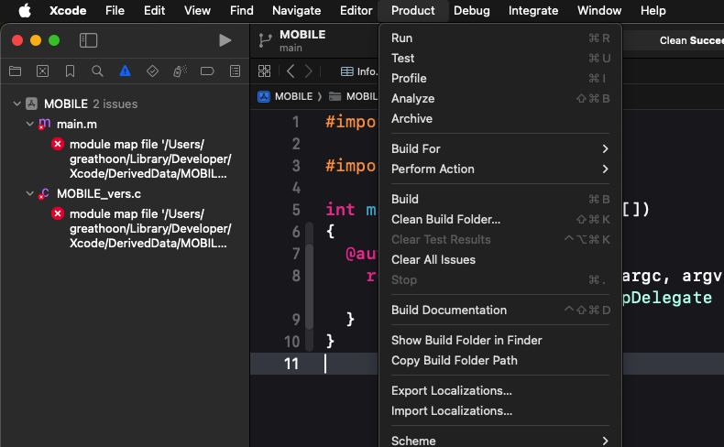The width and height of the screenshot is (724, 447).
Task: Click the error icon under MOBILE_vers.c
Action: [58, 213]
